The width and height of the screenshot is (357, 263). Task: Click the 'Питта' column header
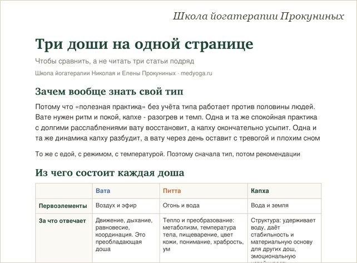coord(204,191)
